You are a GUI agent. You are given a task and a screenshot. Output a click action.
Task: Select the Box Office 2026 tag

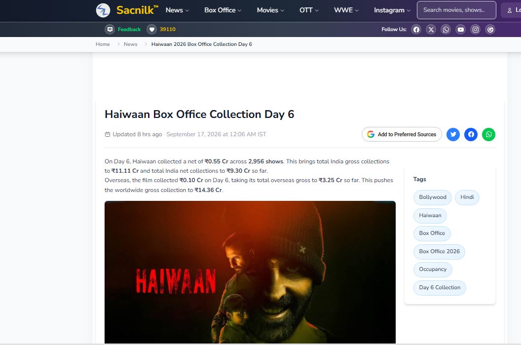coord(439,252)
